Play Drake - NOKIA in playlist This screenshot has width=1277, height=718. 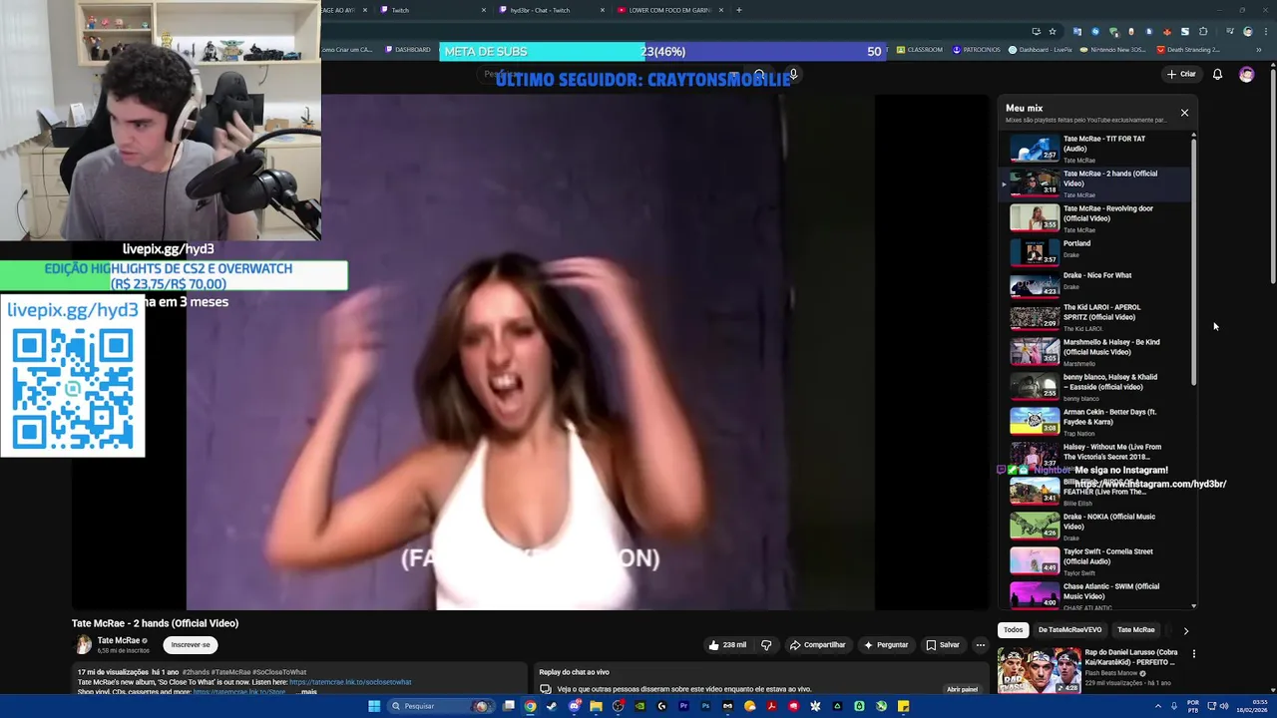coord(1094,526)
